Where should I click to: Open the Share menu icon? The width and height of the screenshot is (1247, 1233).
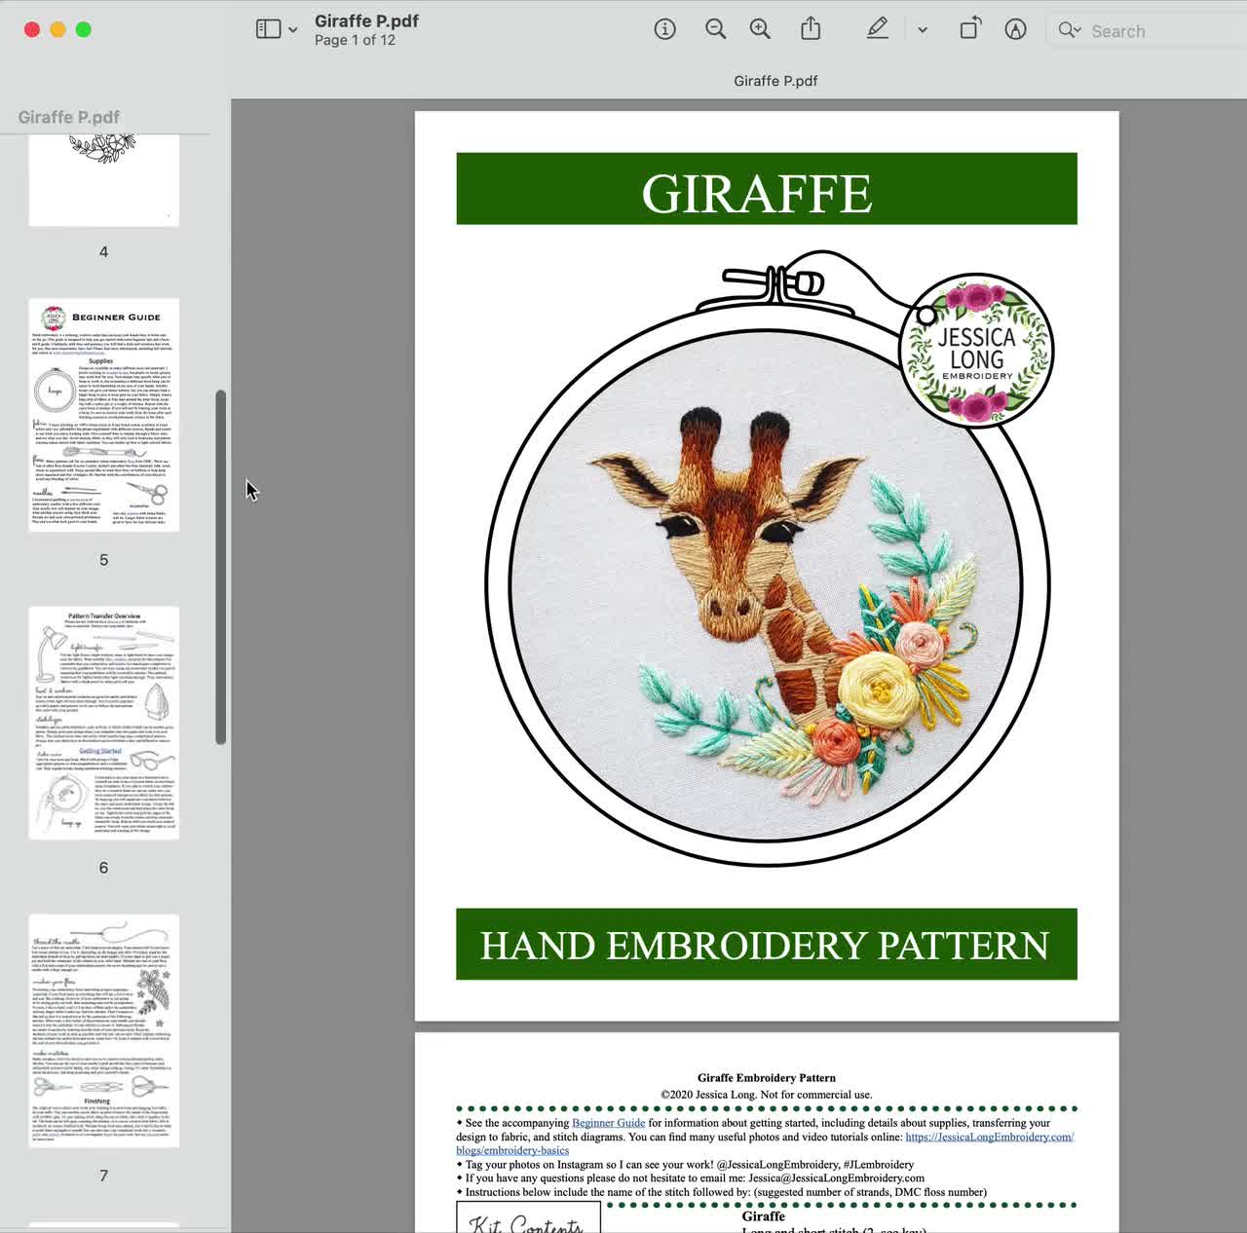[x=811, y=29]
